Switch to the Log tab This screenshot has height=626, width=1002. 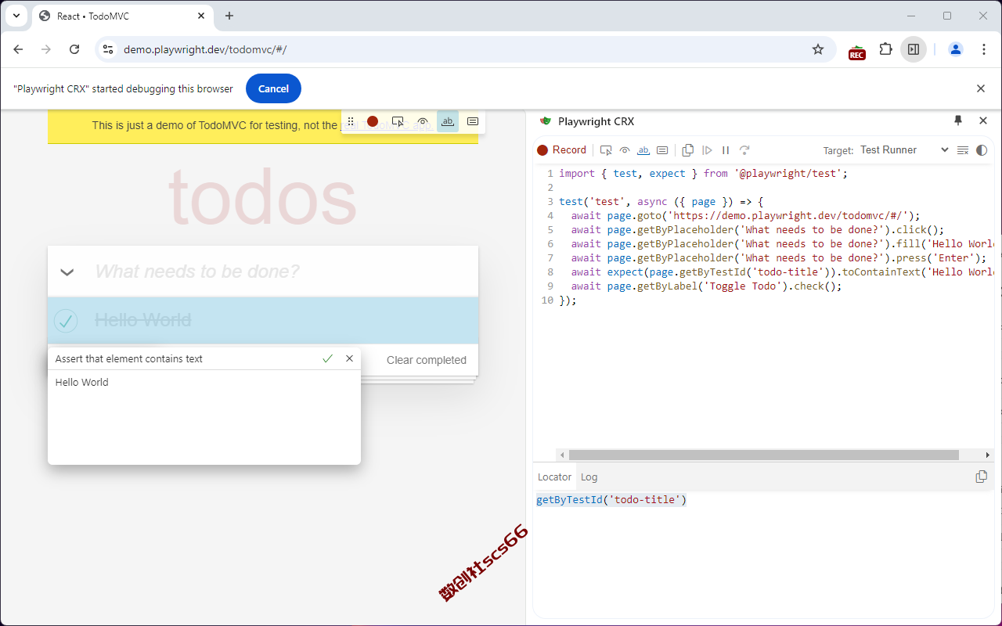coord(589,477)
